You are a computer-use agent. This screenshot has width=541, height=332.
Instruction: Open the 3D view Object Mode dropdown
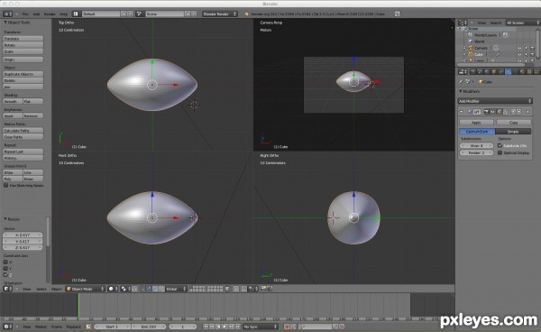[x=86, y=289]
